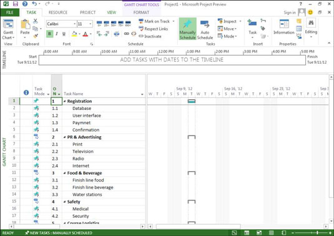Switch to the FORMAT ribbon tab

[141, 12]
